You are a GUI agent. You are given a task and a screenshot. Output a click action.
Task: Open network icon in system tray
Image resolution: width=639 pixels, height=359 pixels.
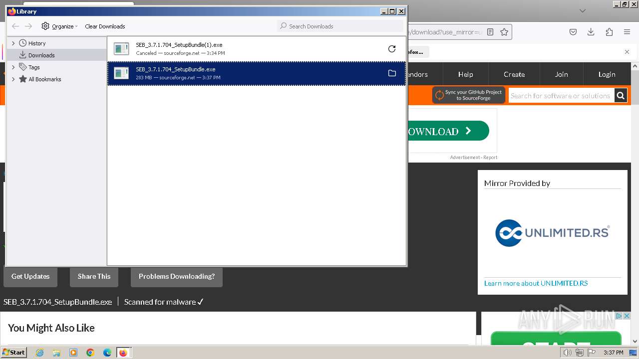580,353
